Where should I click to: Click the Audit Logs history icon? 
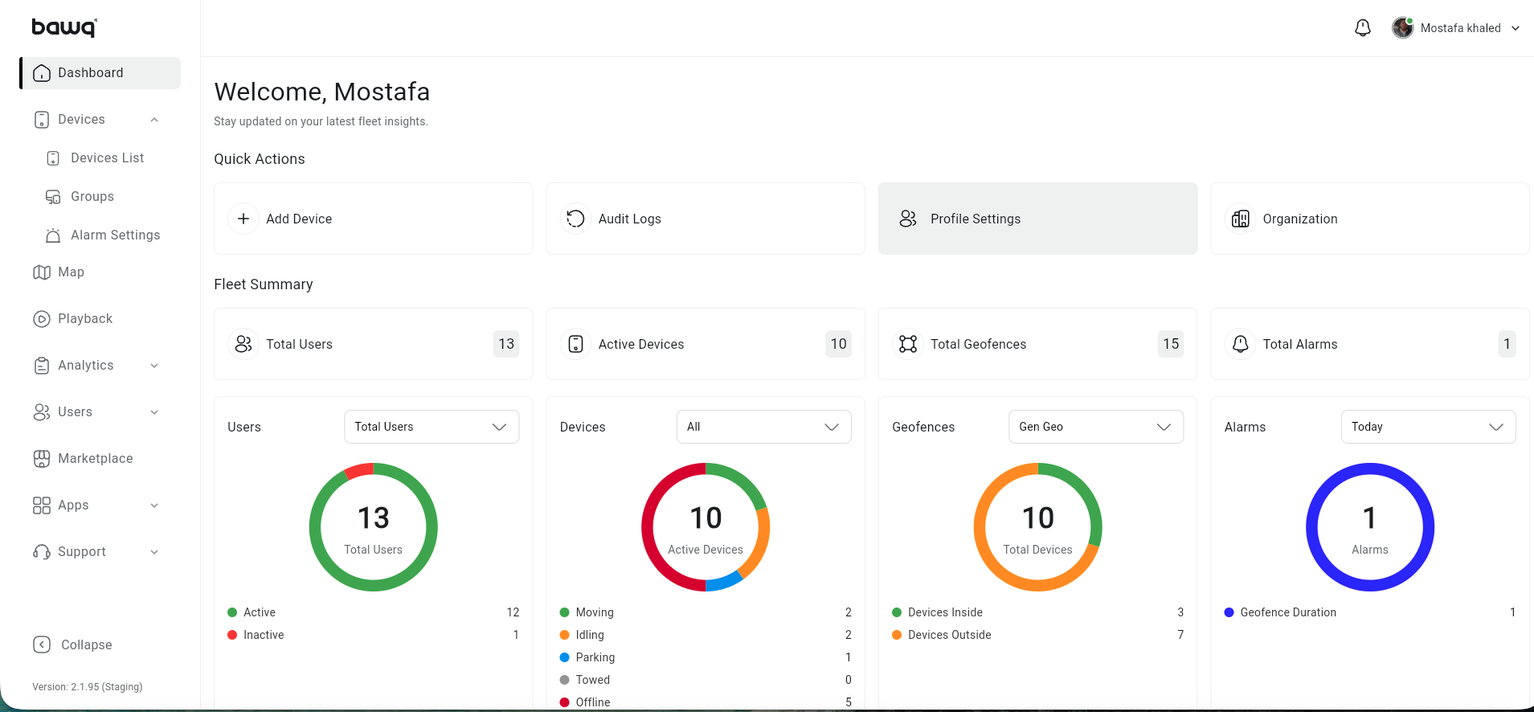[x=575, y=219]
